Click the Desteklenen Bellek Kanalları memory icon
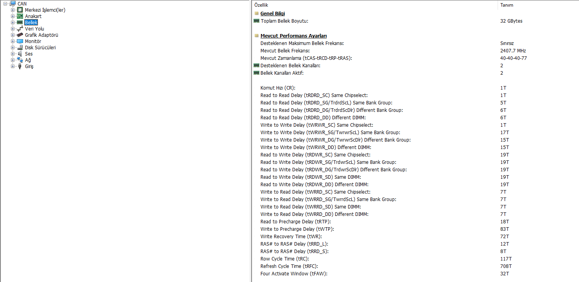The width and height of the screenshot is (579, 282). pos(256,65)
